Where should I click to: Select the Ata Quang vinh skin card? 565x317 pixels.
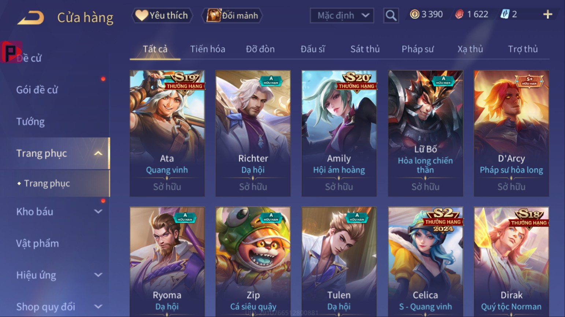[167, 133]
